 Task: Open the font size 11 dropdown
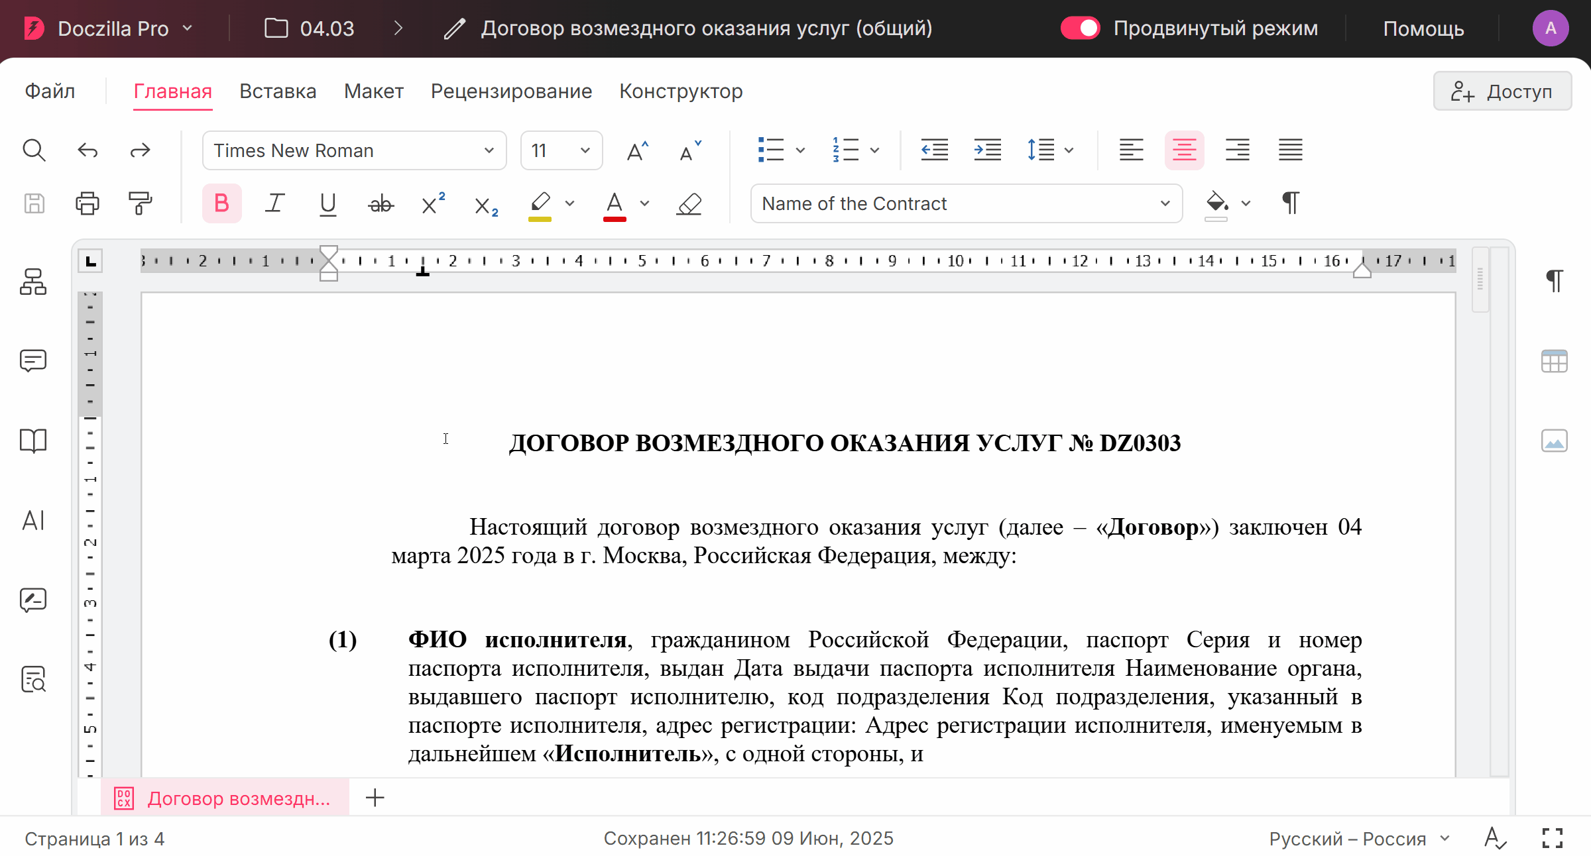click(561, 150)
